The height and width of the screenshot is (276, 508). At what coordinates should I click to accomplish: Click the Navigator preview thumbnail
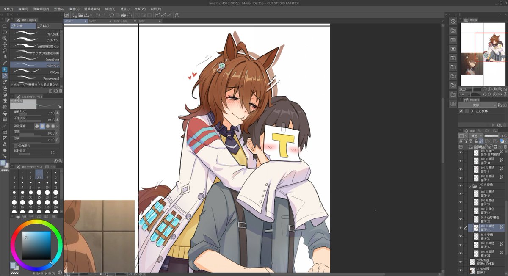(483, 54)
